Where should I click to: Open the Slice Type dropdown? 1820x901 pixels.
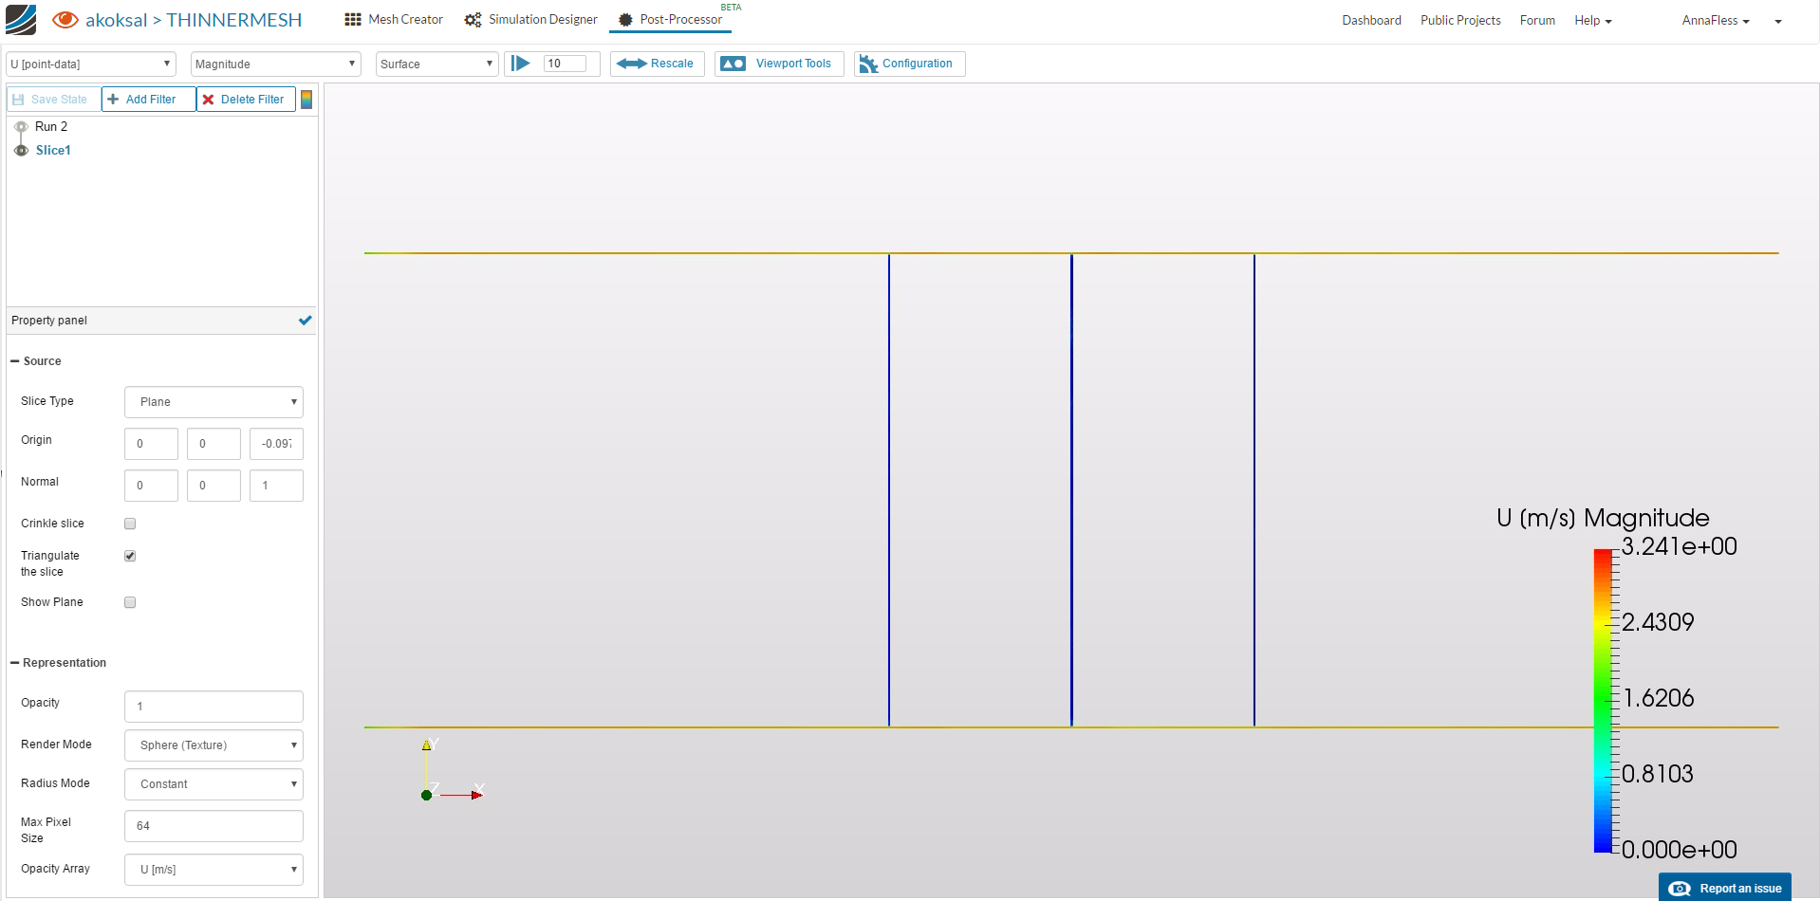[x=214, y=402]
